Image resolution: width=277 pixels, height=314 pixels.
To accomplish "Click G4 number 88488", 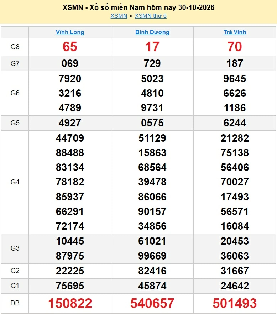I will tap(70, 153).
